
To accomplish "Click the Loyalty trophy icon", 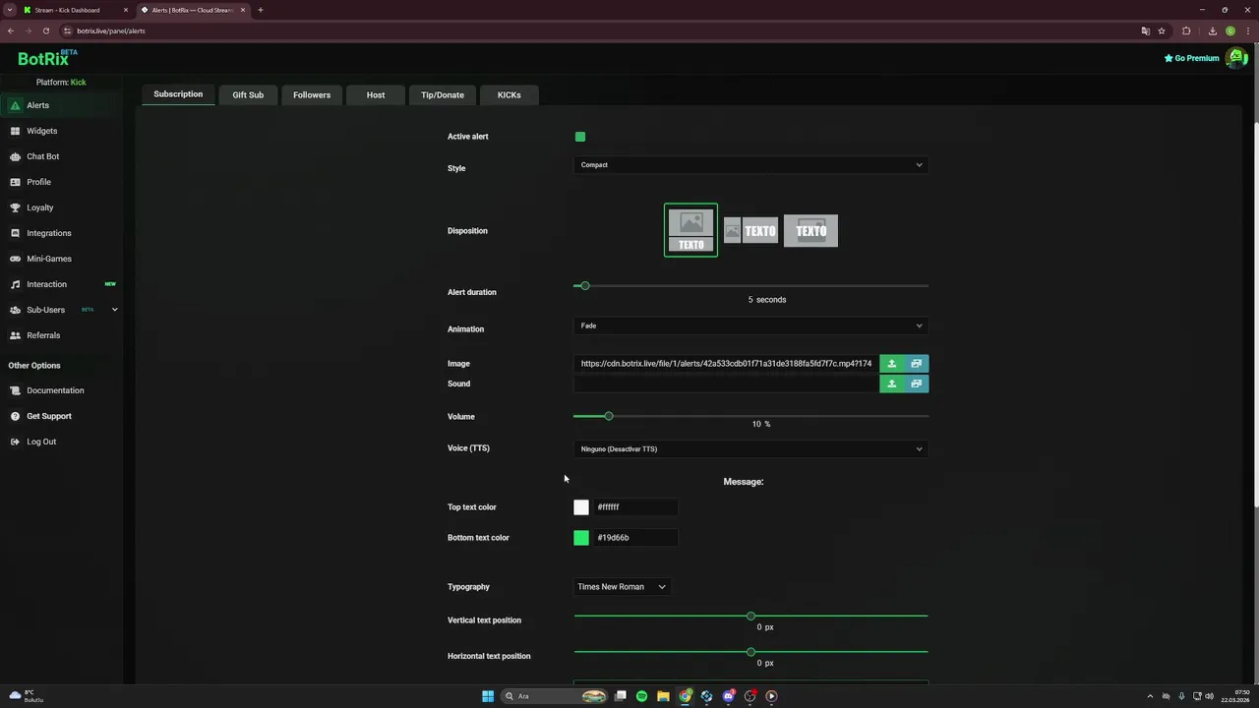I will [15, 207].
